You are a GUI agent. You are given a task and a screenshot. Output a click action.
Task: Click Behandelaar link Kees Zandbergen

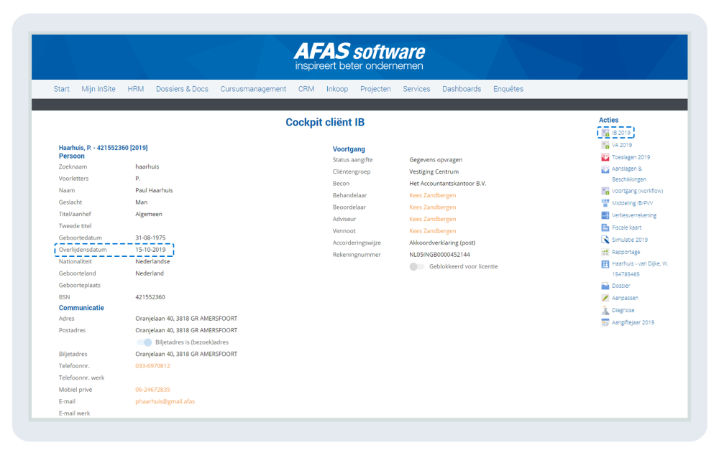click(432, 195)
